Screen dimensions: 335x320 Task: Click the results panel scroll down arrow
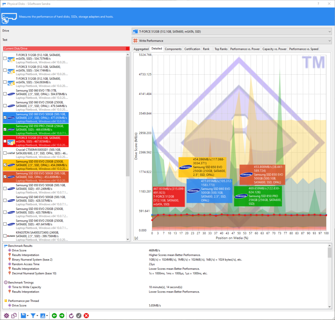(x=330, y=306)
